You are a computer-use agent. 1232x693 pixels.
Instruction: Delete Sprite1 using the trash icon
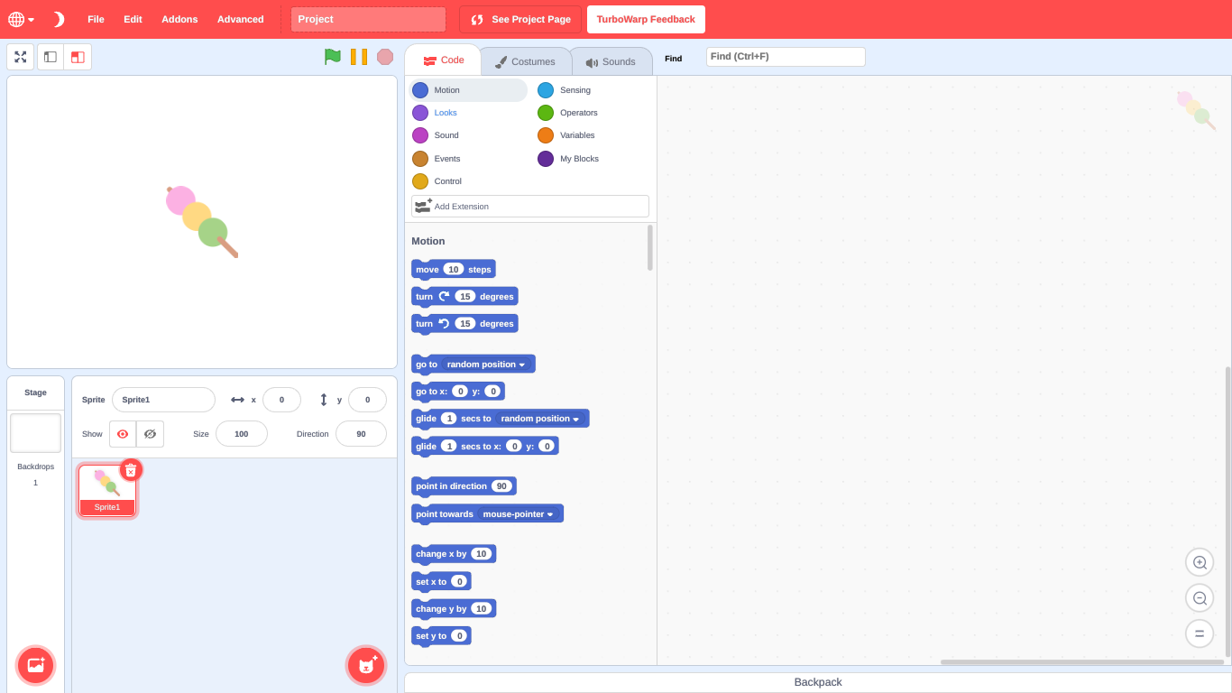point(131,470)
